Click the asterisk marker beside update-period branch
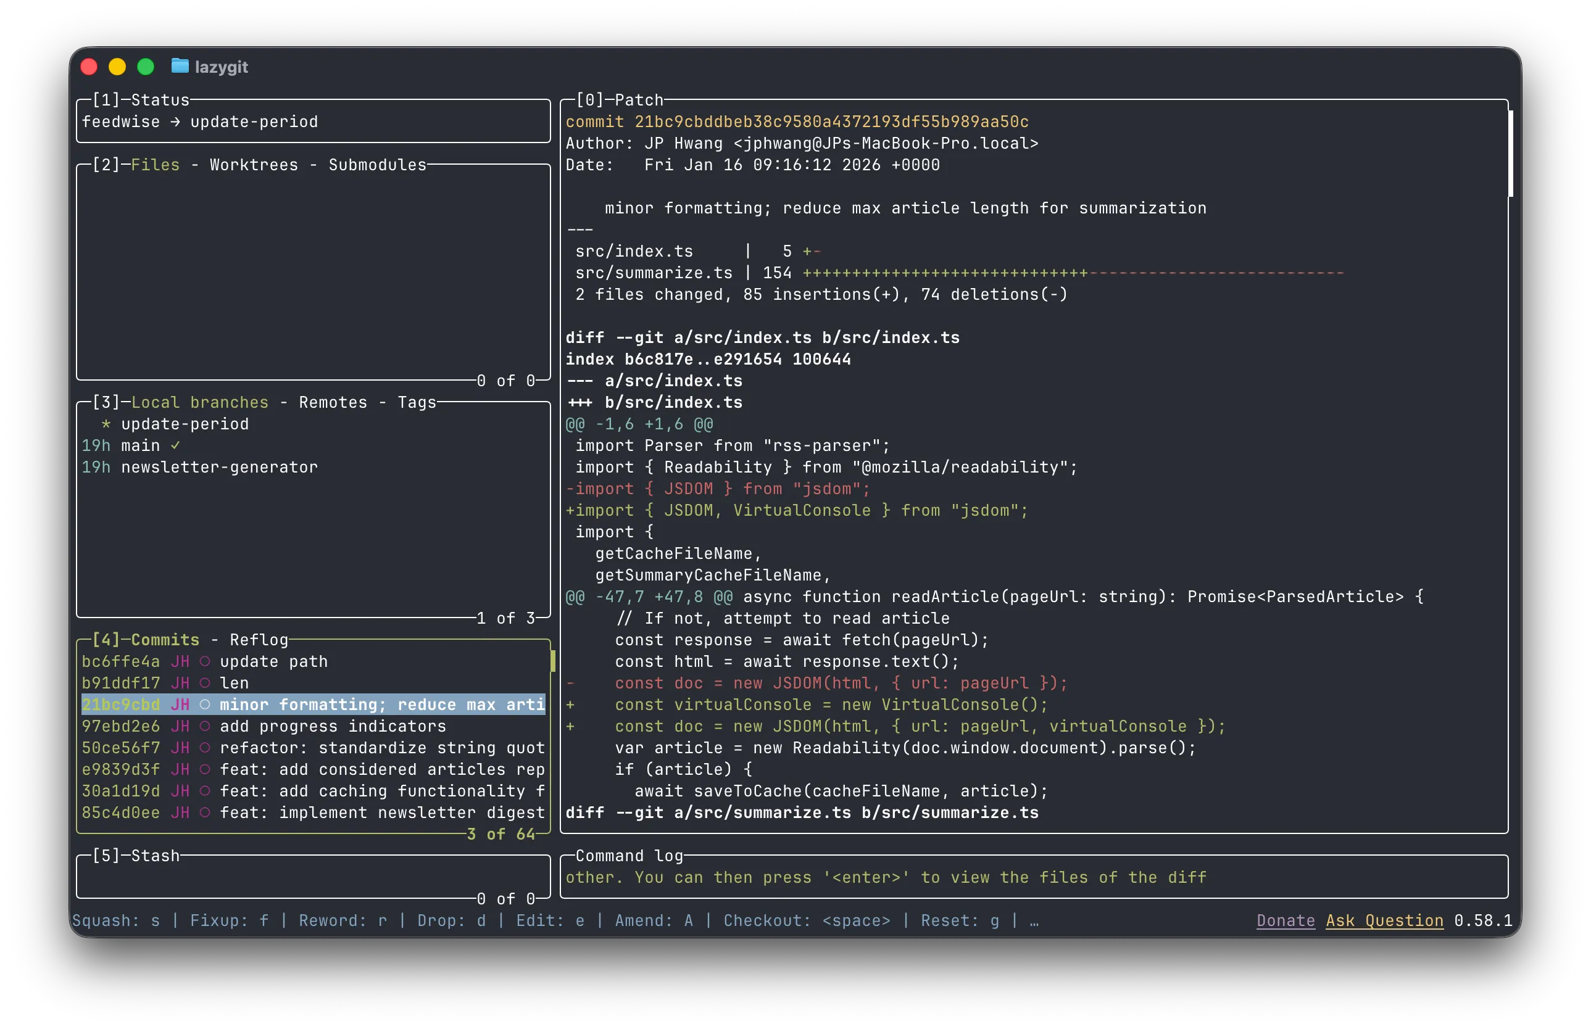Viewport: 1591px width, 1029px height. (x=106, y=424)
